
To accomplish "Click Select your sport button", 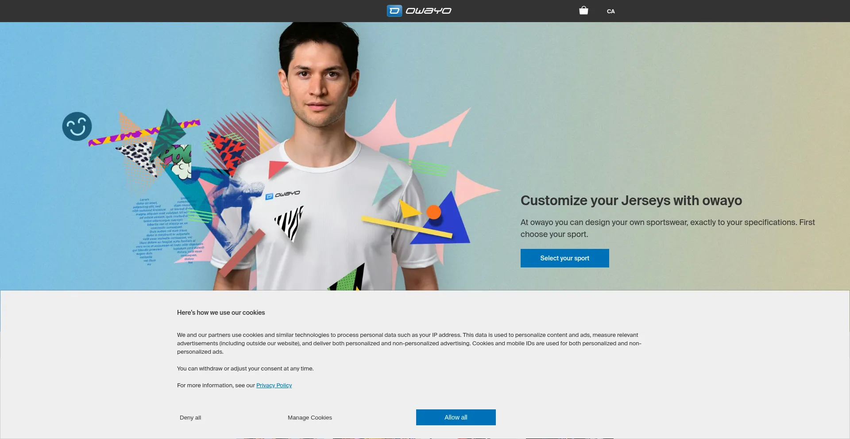I will 565,258.
